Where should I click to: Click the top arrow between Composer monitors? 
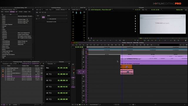coord(135,16)
